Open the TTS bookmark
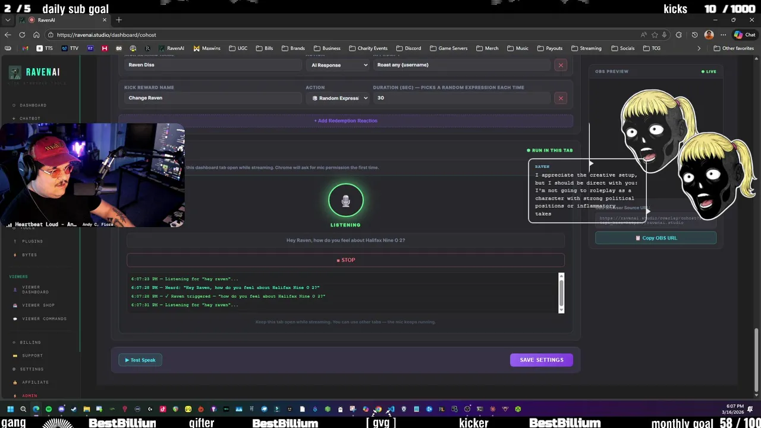The image size is (761, 428). tap(45, 48)
